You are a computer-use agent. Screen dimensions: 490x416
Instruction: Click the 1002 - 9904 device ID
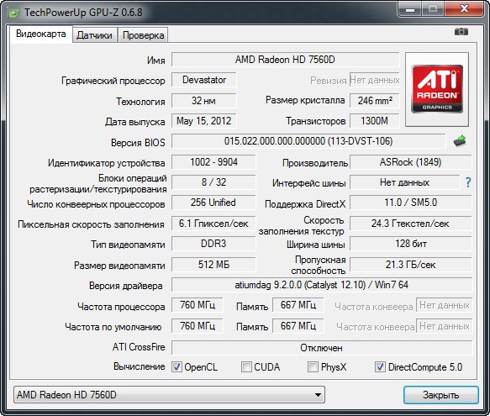coord(213,162)
